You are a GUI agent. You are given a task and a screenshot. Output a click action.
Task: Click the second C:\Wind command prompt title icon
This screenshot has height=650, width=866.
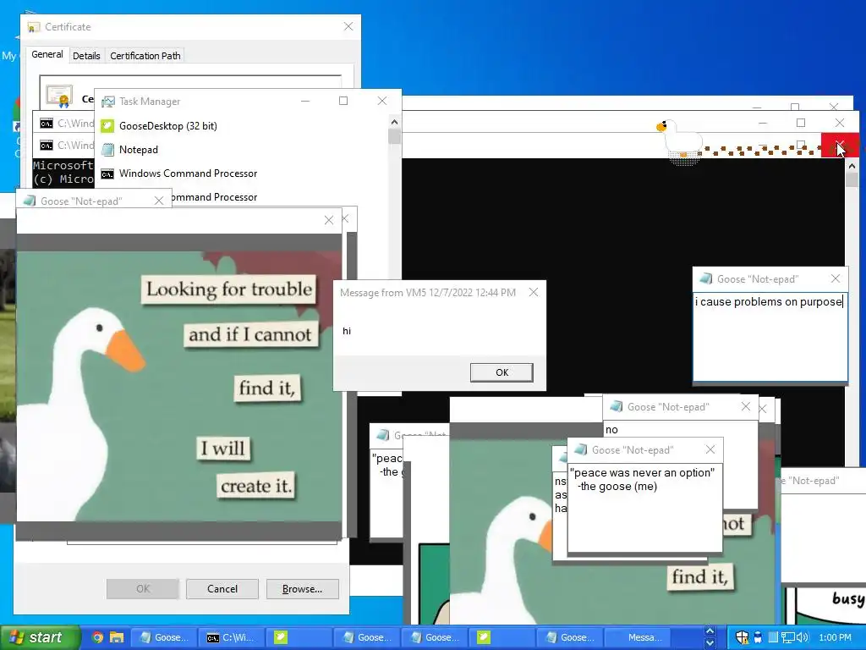coord(47,146)
